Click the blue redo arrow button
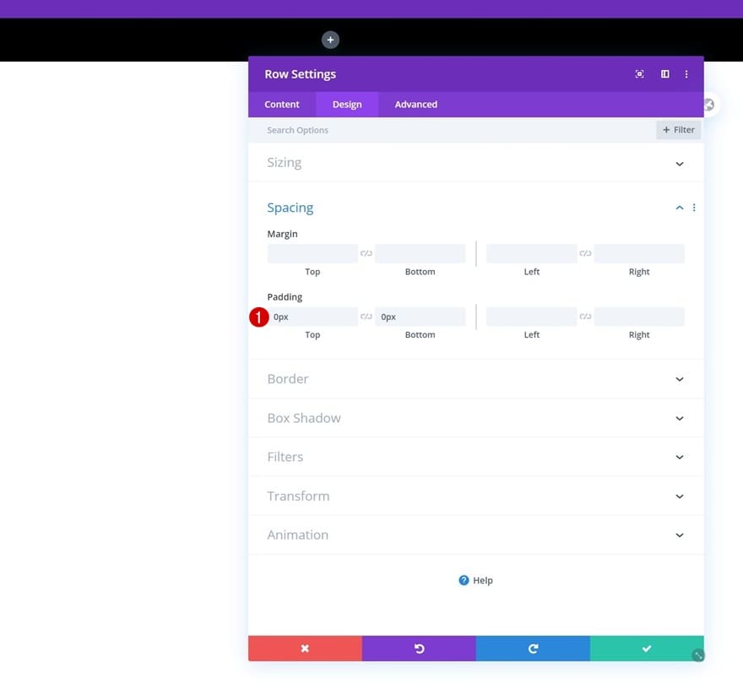743x693 pixels. point(533,648)
